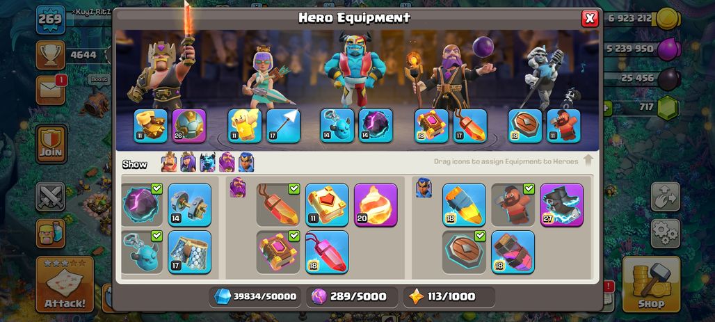Show Minion Prince equipment via filter portrait

pos(207,162)
